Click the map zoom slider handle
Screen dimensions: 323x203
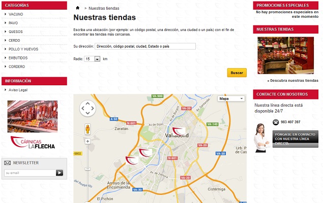pyautogui.click(x=87, y=169)
